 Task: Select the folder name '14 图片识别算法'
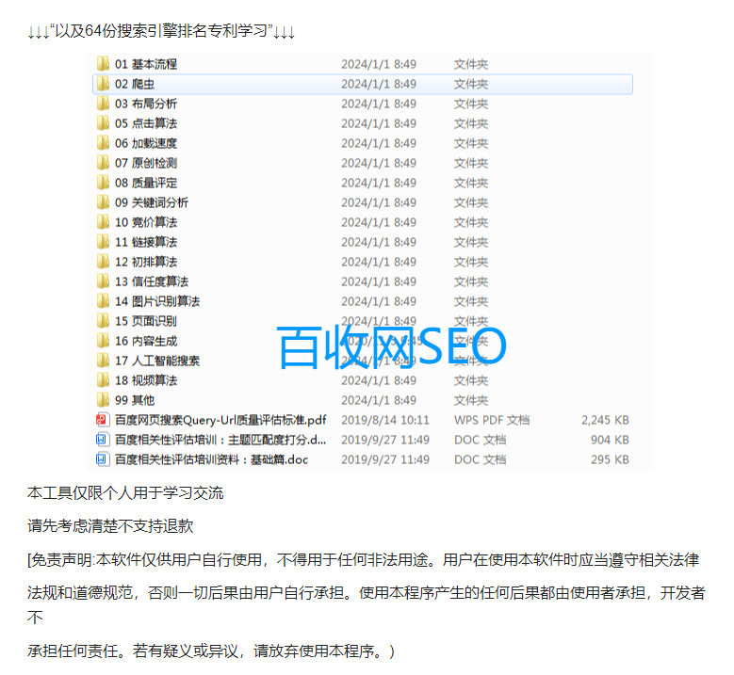(x=157, y=301)
